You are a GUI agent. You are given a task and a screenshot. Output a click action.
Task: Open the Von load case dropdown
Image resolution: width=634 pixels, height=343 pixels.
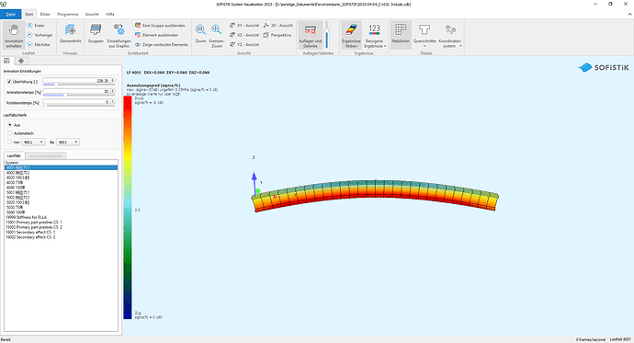coord(33,142)
